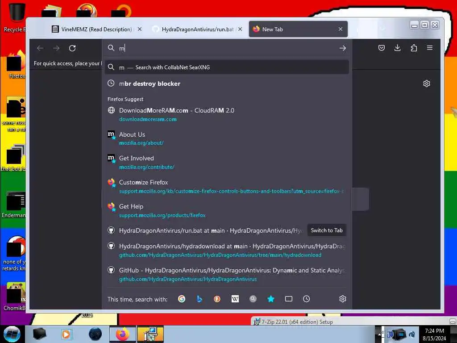Screen dimensions: 457x343
Task: Open HydraDragonAntivirus/hydradownload at main suggestion
Action: point(227,250)
